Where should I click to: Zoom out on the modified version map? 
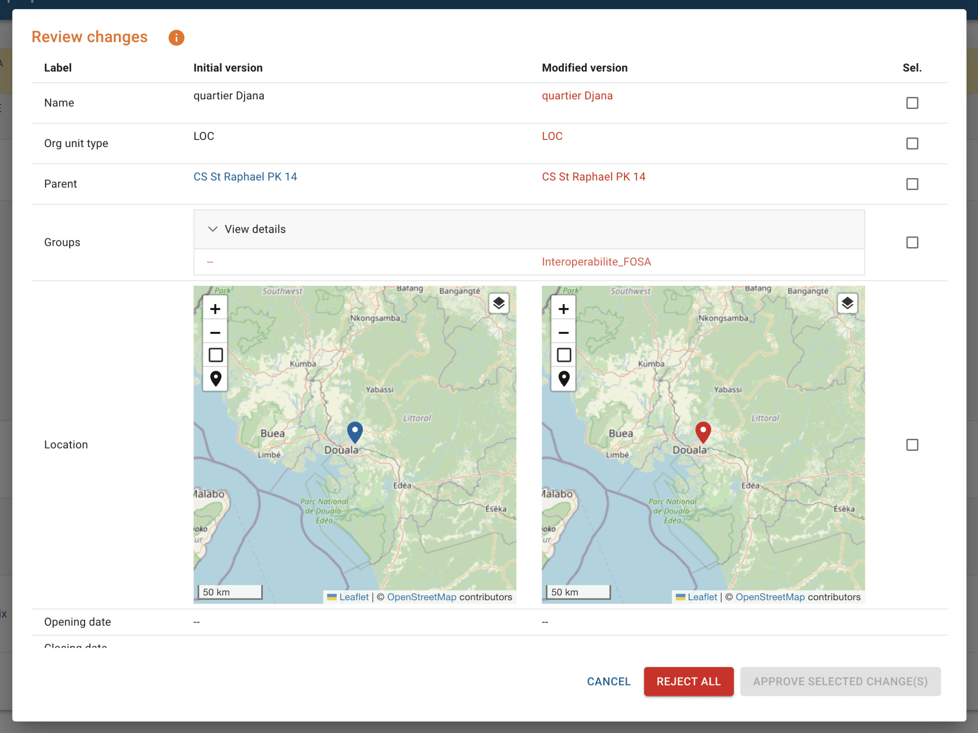pyautogui.click(x=563, y=332)
